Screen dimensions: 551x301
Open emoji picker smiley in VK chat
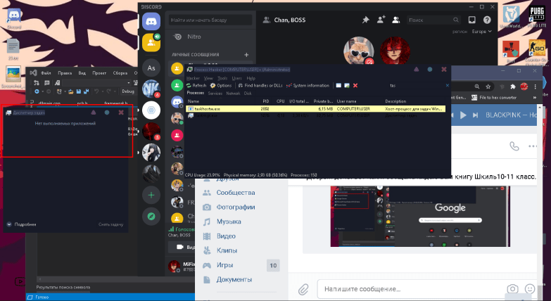(x=530, y=289)
